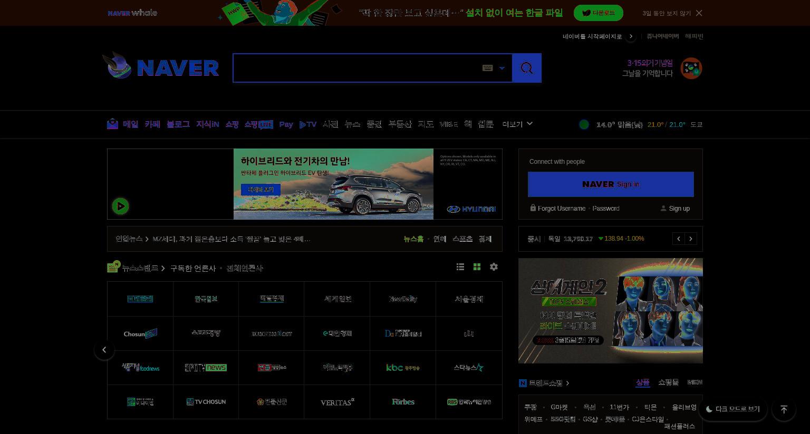Select the 쇼핑몰 shopping tab
The width and height of the screenshot is (810, 434).
(x=668, y=382)
